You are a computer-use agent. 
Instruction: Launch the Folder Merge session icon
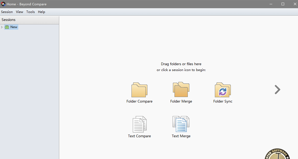[181, 90]
